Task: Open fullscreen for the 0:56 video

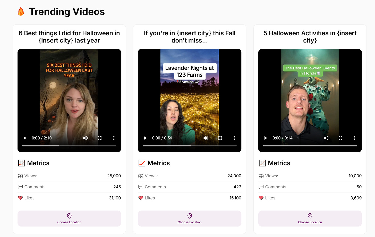Action: click(x=220, y=138)
